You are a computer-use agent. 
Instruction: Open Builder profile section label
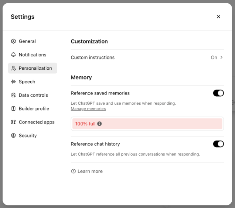point(34,109)
